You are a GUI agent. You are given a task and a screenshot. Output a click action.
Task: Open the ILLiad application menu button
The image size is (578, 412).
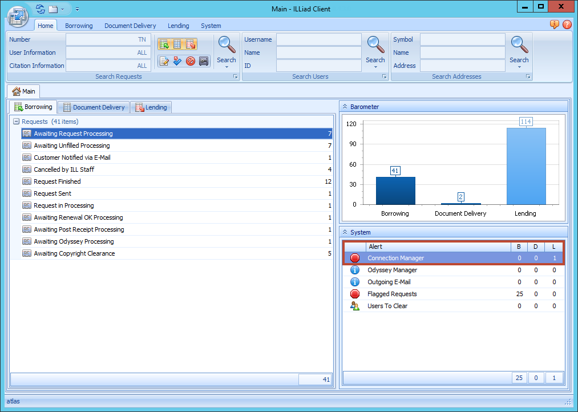coord(18,17)
